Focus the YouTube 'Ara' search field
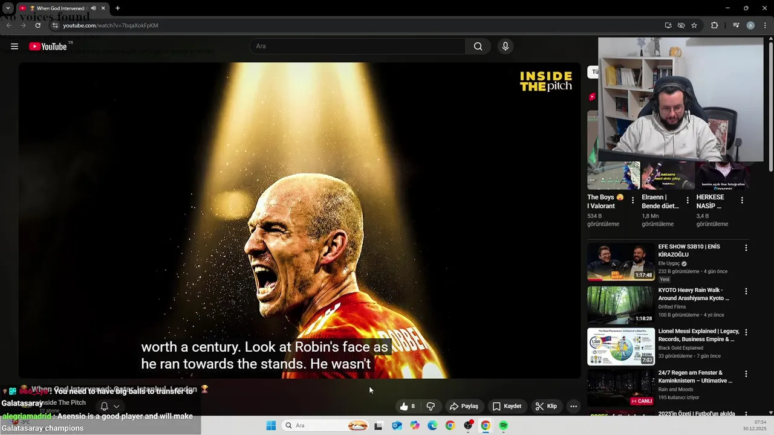The height and width of the screenshot is (435, 774). (357, 47)
